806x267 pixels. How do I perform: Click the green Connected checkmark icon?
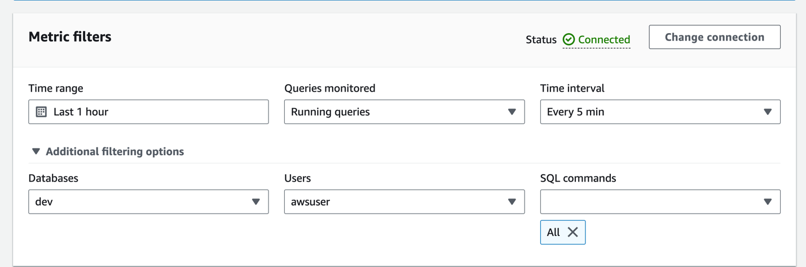[x=569, y=39]
